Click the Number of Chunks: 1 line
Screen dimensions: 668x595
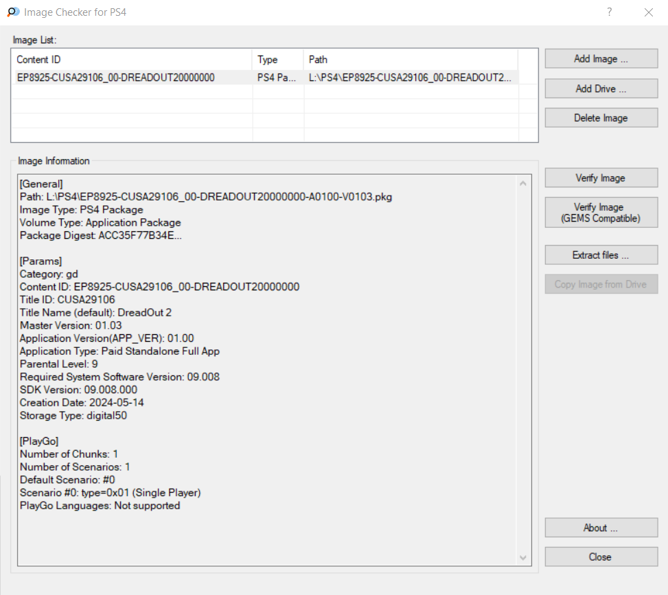coord(69,454)
